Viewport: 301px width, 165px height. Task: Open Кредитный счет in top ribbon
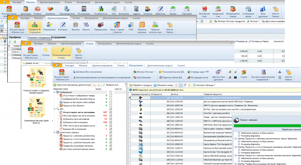click(218, 12)
